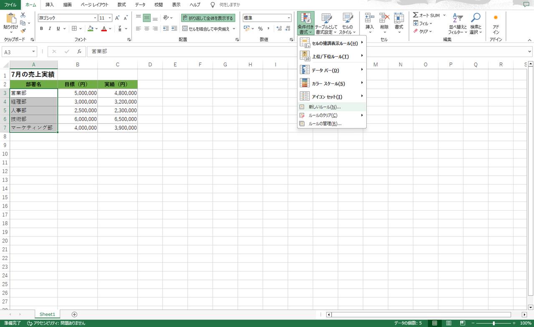Toggle bottom vertical alignment
The image size is (534, 327).
(x=155, y=18)
